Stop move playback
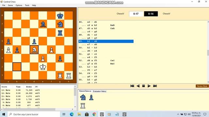209x117 pixels. pyautogui.click(x=144, y=86)
